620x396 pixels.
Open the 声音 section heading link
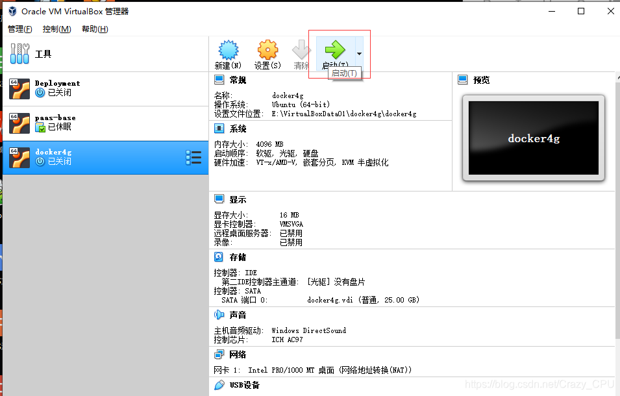[238, 315]
